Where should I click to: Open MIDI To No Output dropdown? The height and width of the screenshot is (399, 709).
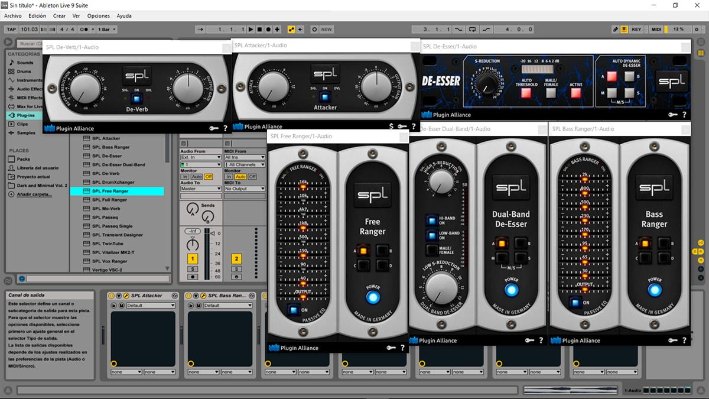(245, 189)
